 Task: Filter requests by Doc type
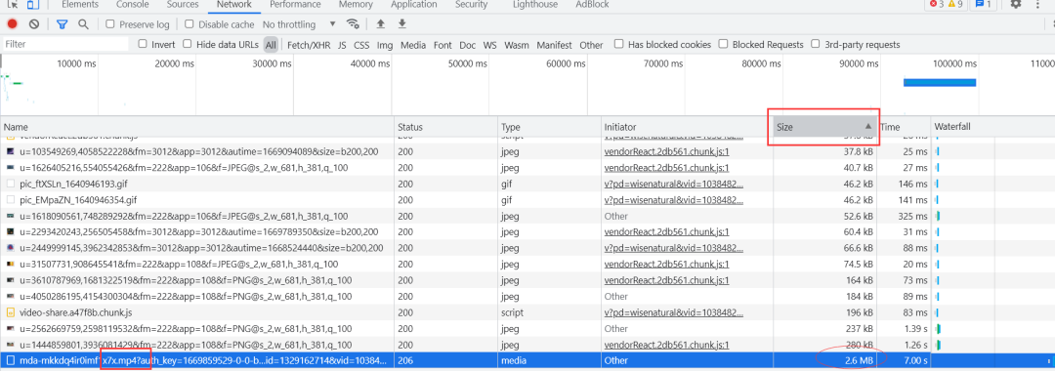point(468,45)
